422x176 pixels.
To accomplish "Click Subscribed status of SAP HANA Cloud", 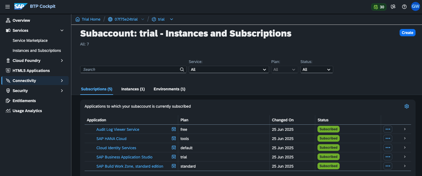I will coord(328,138).
